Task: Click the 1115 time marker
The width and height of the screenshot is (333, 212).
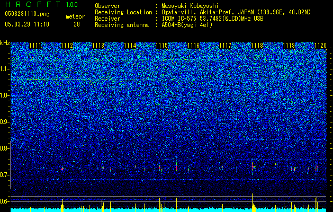Action: 162,46
